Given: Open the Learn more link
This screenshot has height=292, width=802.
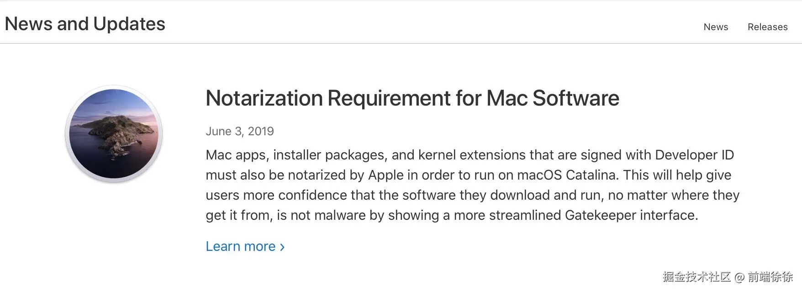Looking at the screenshot, I should click(x=241, y=246).
